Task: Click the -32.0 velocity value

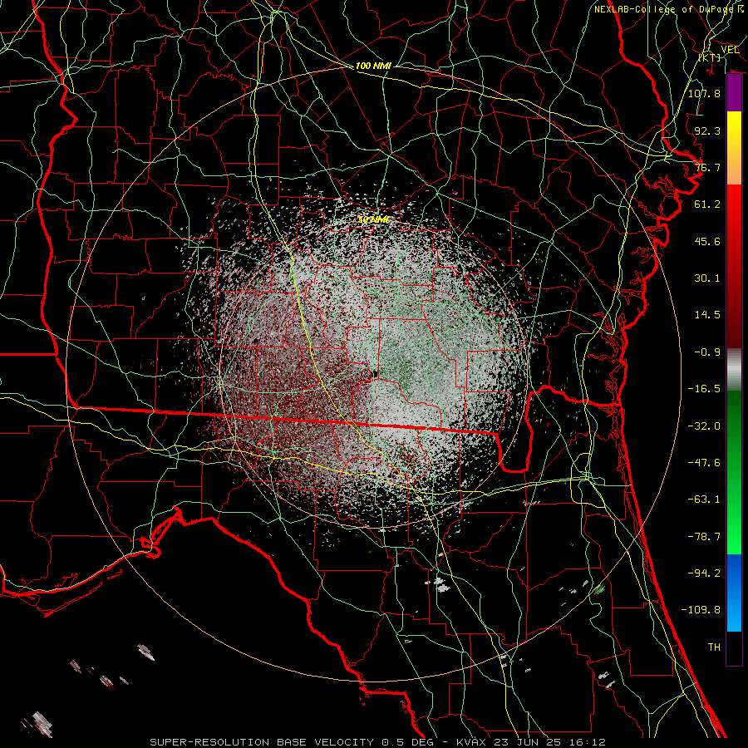Action: click(704, 426)
